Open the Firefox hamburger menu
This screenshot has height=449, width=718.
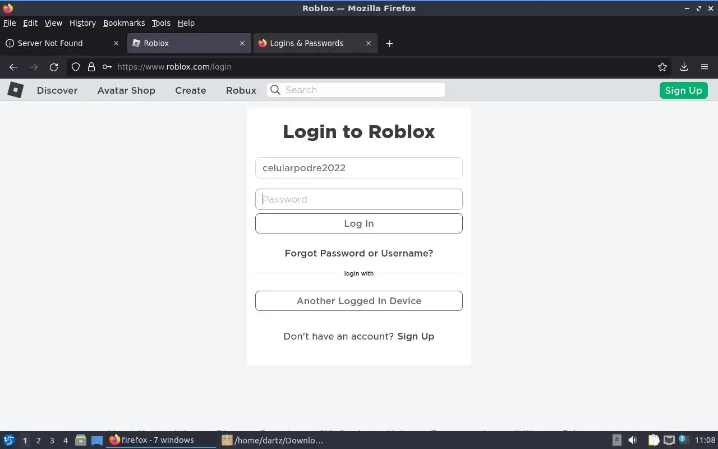point(705,67)
